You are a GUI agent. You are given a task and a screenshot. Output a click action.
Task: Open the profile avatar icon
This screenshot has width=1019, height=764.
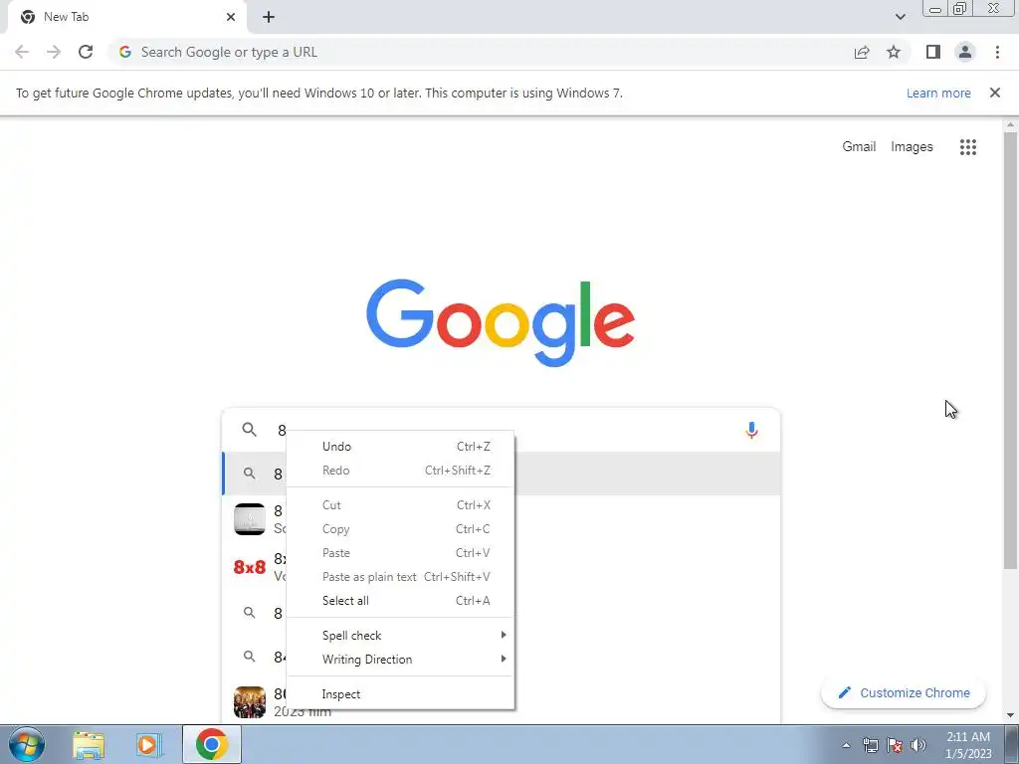pyautogui.click(x=965, y=52)
